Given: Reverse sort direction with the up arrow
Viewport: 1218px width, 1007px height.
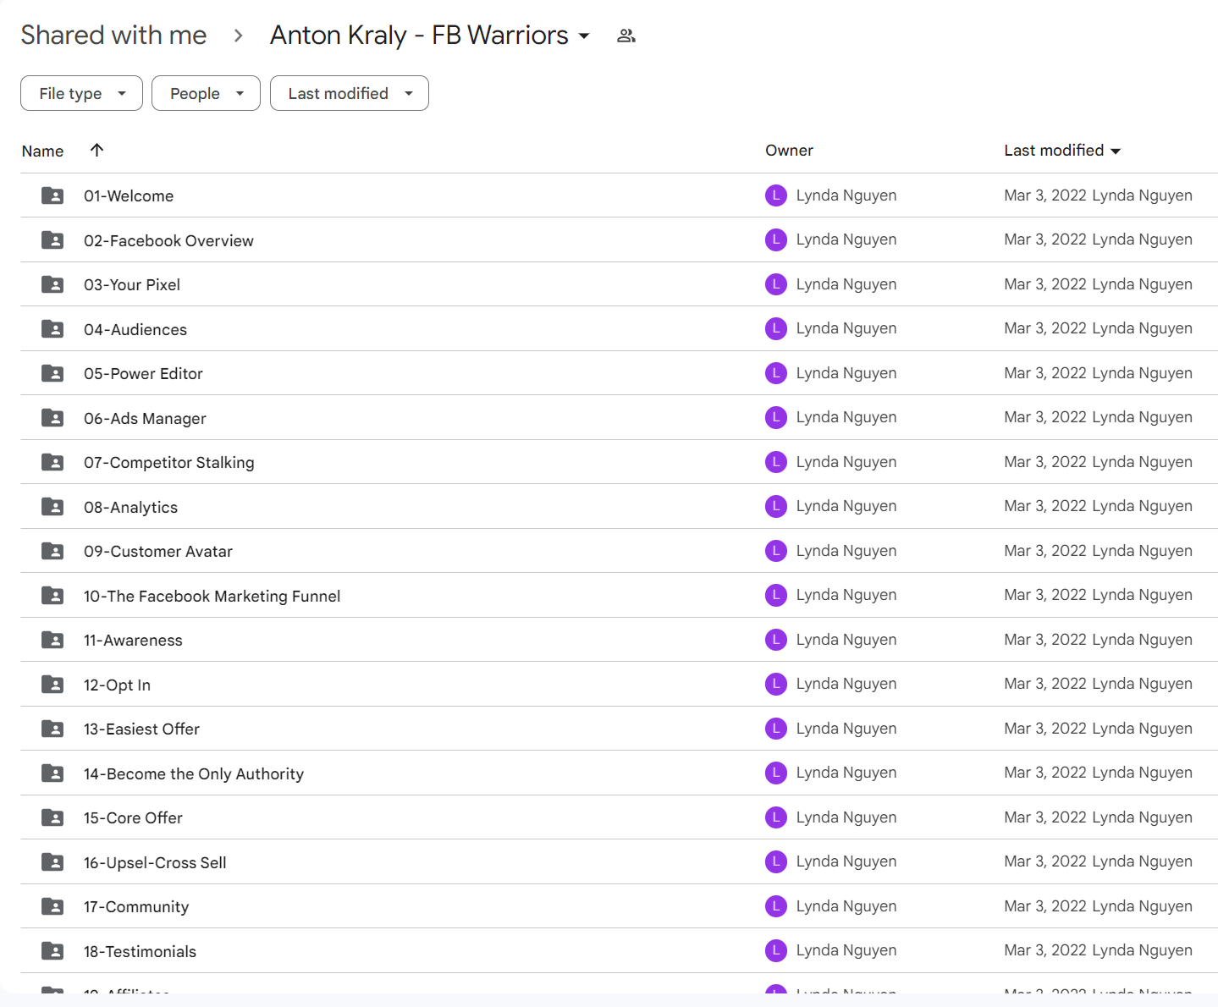Looking at the screenshot, I should pos(96,150).
